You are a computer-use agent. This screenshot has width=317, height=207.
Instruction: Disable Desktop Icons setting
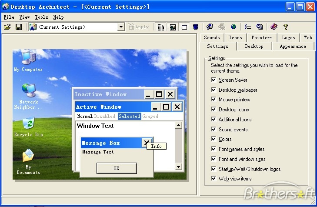(x=214, y=109)
